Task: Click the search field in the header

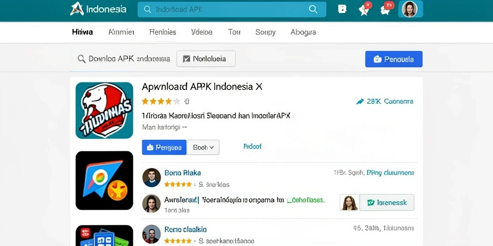Action: click(232, 9)
